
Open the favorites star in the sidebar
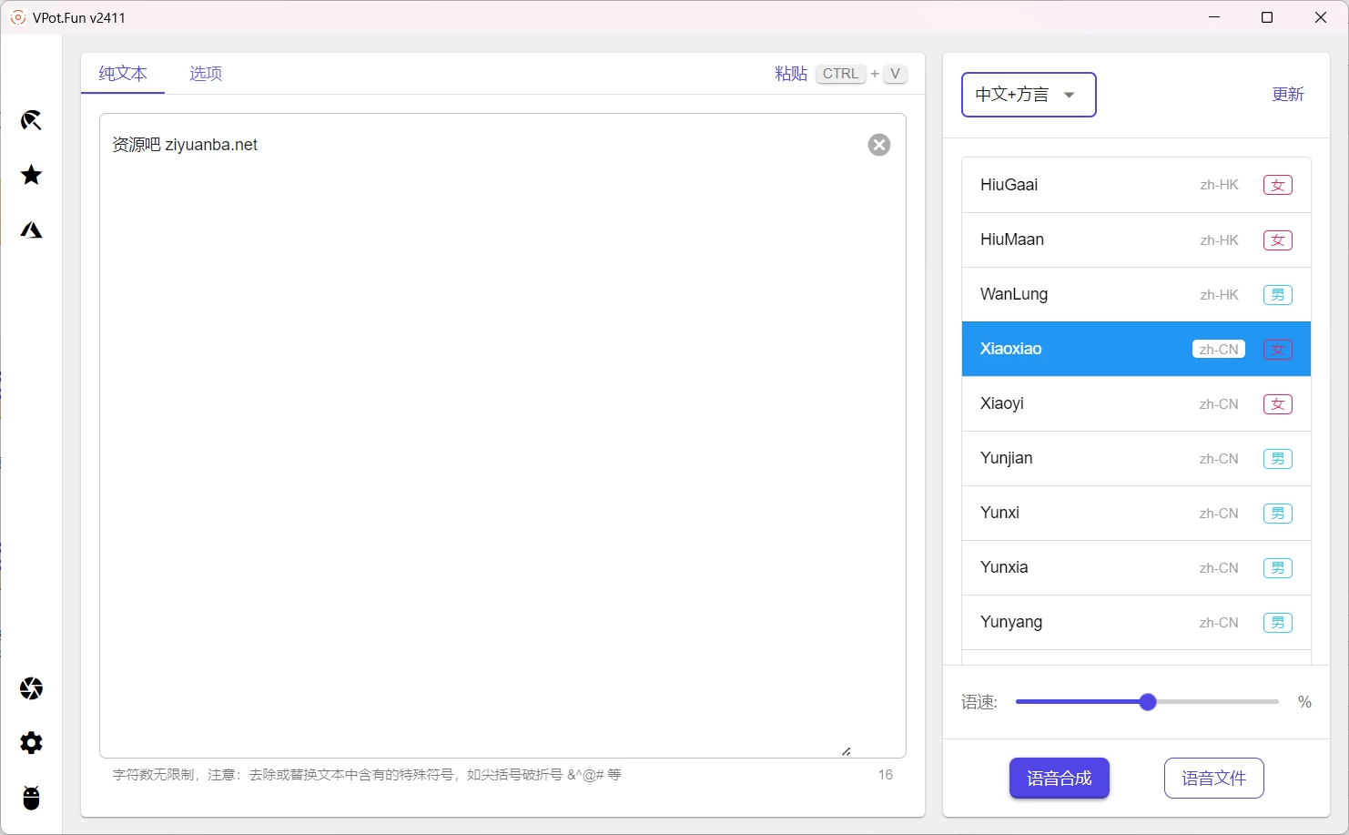pos(31,175)
